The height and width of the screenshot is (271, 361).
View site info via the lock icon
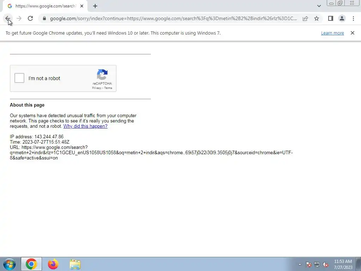click(x=44, y=18)
